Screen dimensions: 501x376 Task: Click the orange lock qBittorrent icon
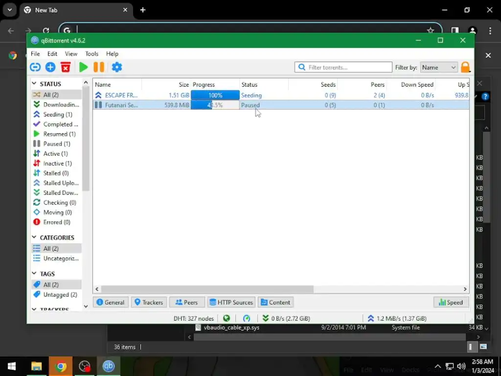click(465, 68)
